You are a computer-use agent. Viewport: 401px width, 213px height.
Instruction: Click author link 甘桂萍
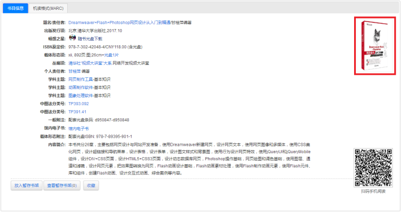[74, 71]
